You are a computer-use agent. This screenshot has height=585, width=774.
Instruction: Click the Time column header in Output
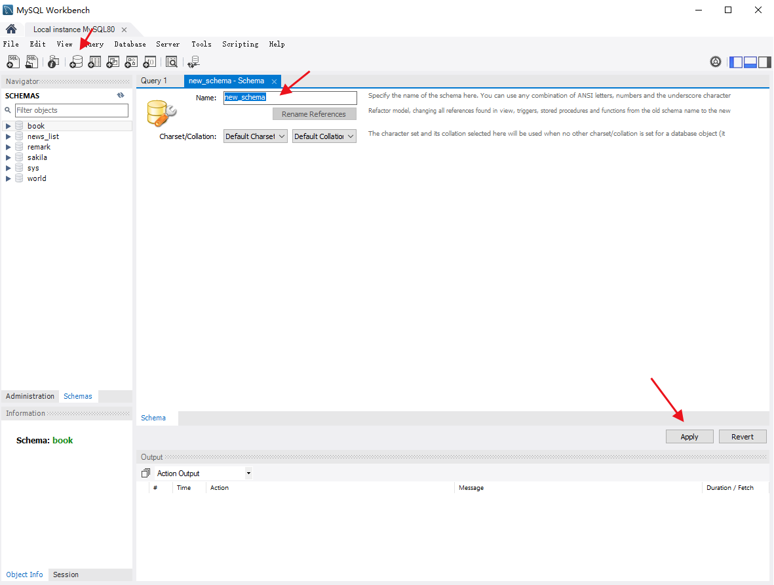point(184,488)
